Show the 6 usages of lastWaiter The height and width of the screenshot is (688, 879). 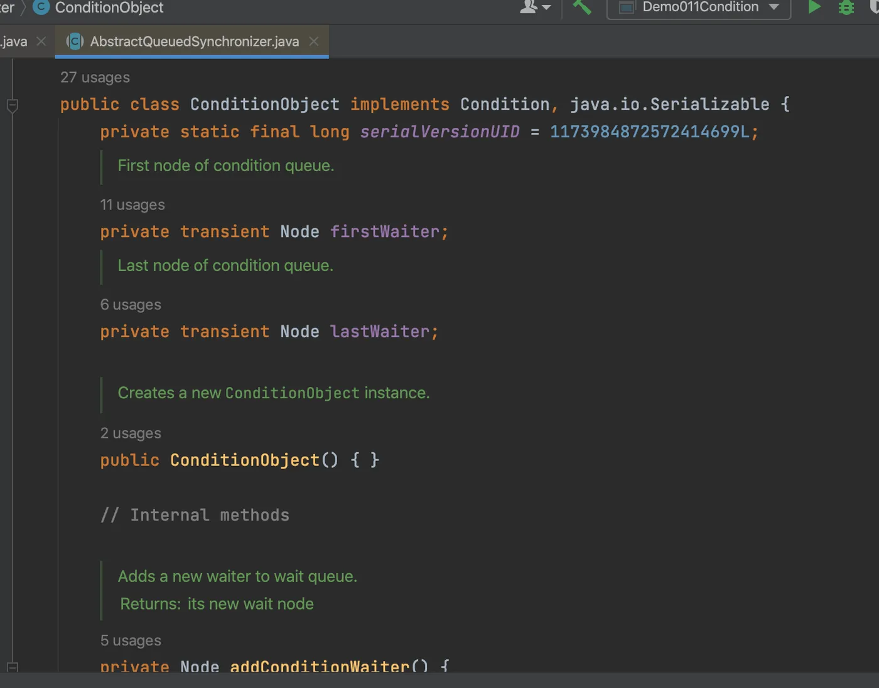point(131,305)
